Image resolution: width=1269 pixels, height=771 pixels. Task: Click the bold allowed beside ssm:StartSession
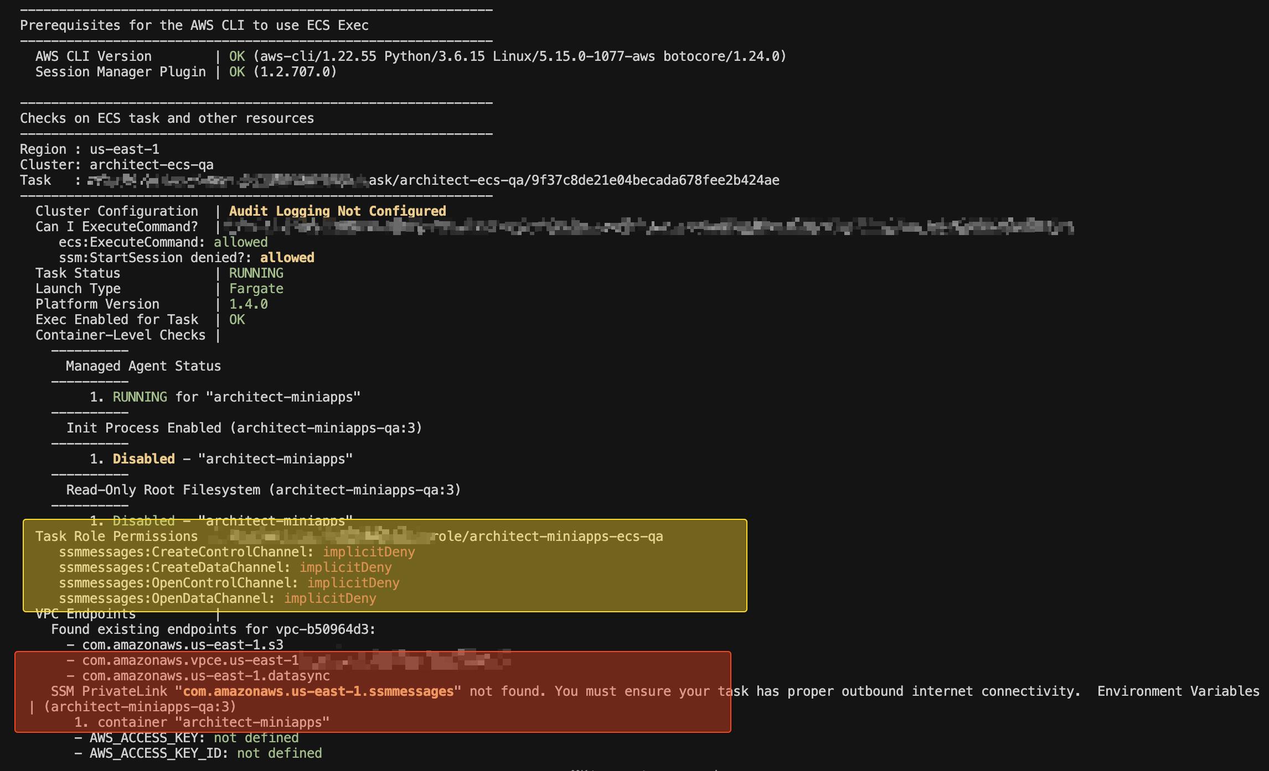287,258
